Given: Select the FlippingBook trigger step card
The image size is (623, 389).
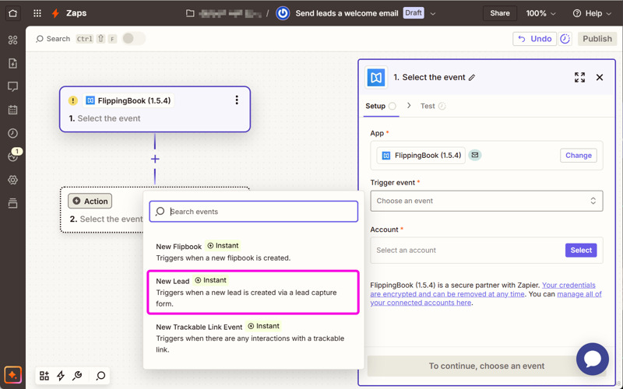Looking at the screenshot, I should pos(155,109).
